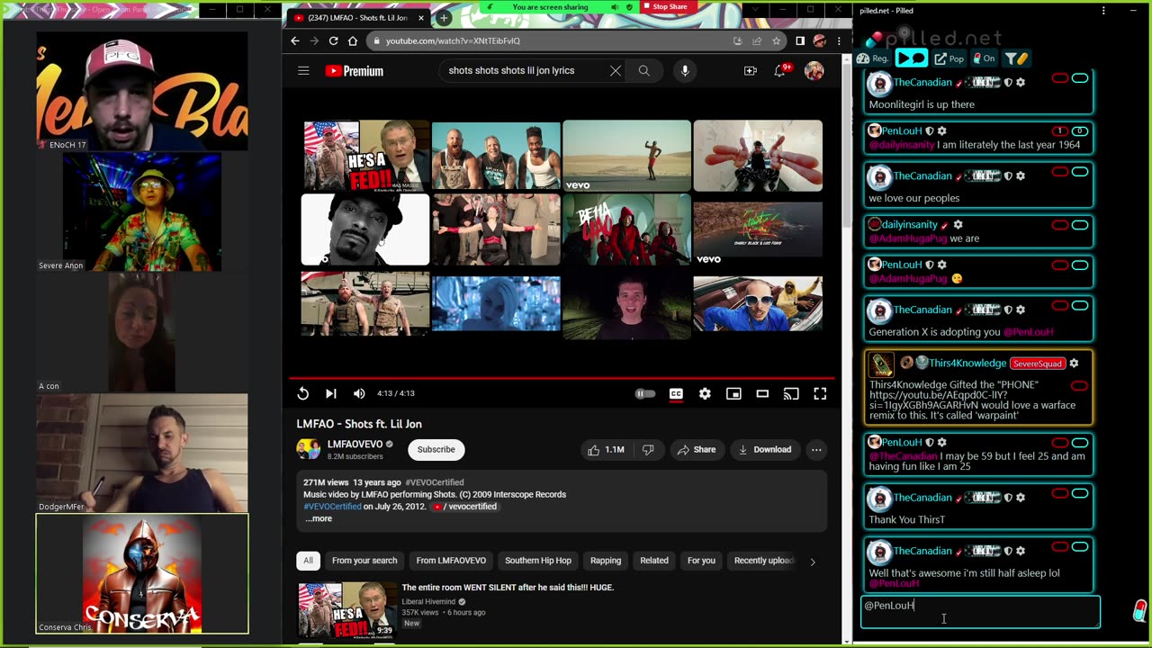Open settings gear on Thirs4Knowledge message

click(1074, 363)
